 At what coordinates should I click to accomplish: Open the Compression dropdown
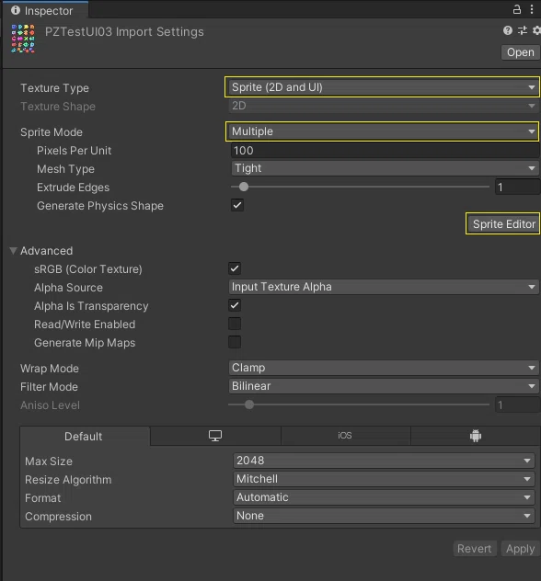[x=384, y=516]
